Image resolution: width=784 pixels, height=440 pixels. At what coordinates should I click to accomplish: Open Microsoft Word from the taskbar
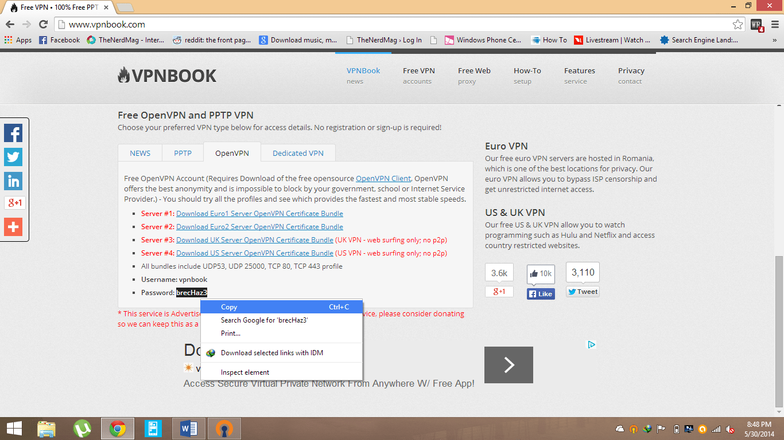pyautogui.click(x=188, y=429)
